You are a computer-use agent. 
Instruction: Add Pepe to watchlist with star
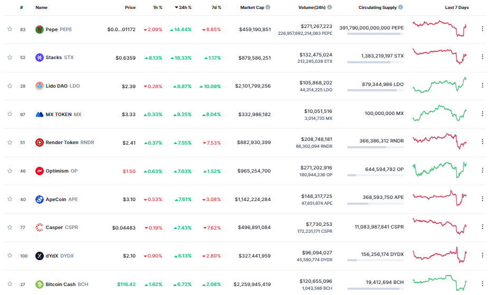[10, 29]
